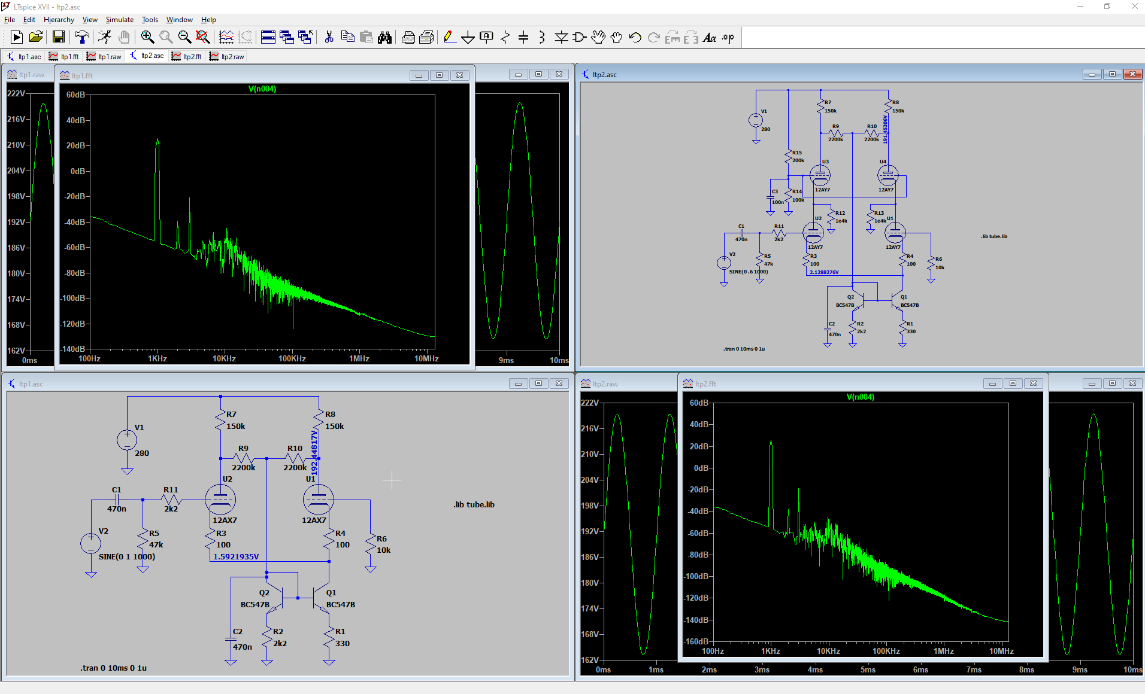Add a SPICE directive with .op icon

(728, 38)
